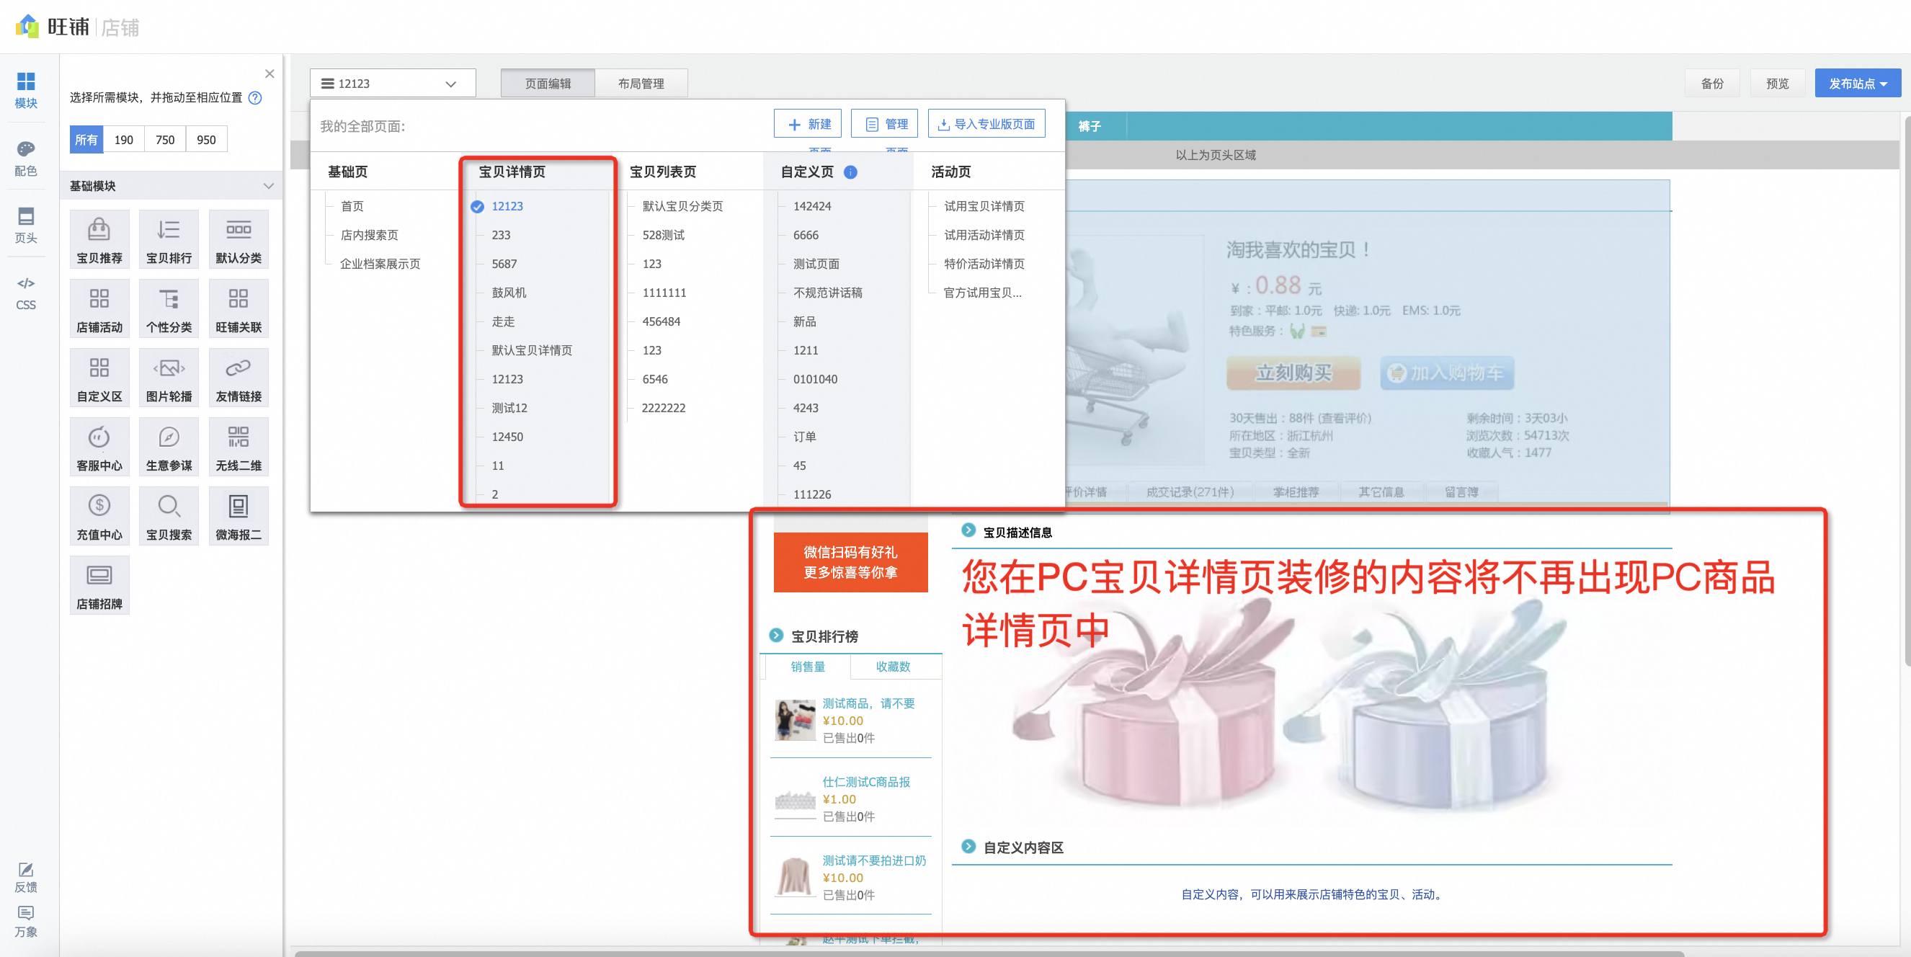Open the 页头 header sidebar icon
Image resolution: width=1911 pixels, height=957 pixels.
pyautogui.click(x=26, y=226)
